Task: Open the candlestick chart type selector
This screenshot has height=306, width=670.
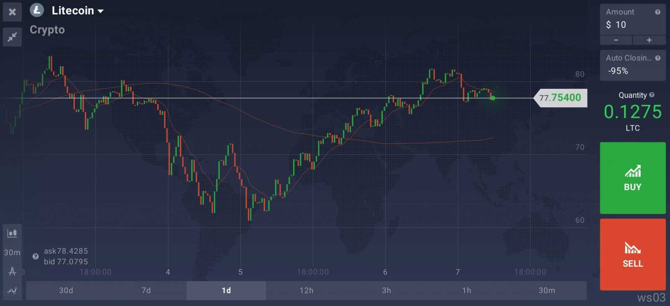Action: [x=12, y=233]
